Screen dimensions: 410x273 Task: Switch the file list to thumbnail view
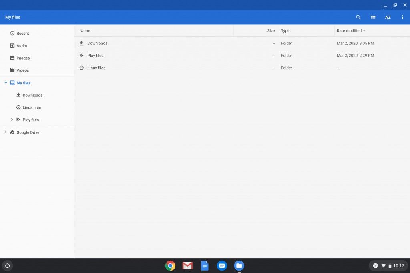click(x=373, y=17)
